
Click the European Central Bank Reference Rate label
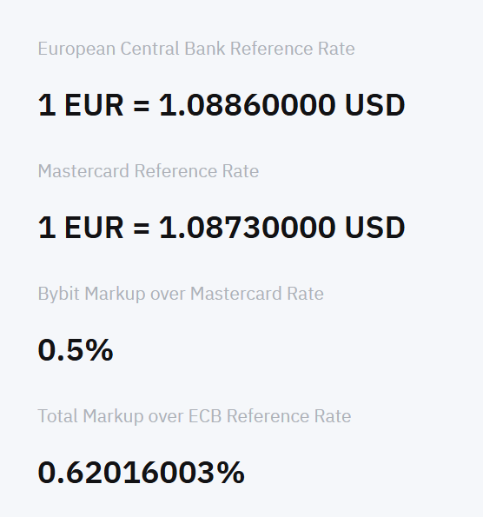(196, 50)
